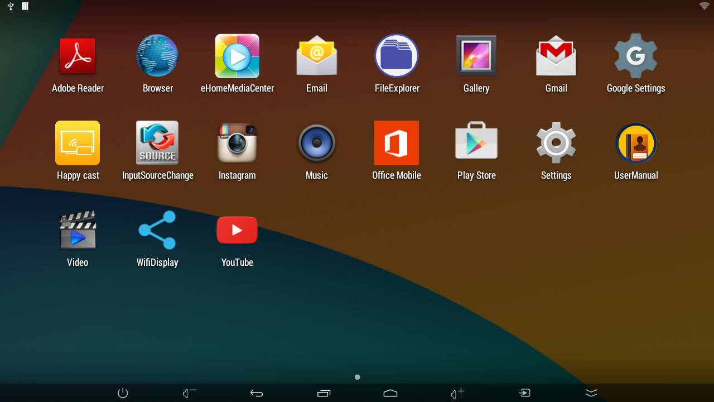Open the Adobe Reader app
Screen dimensions: 714x402
[78, 56]
